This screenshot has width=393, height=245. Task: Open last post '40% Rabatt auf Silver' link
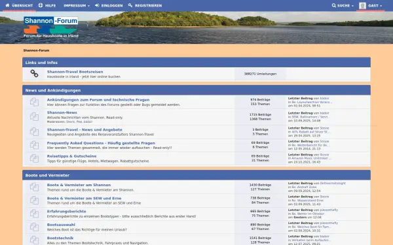pos(310,132)
